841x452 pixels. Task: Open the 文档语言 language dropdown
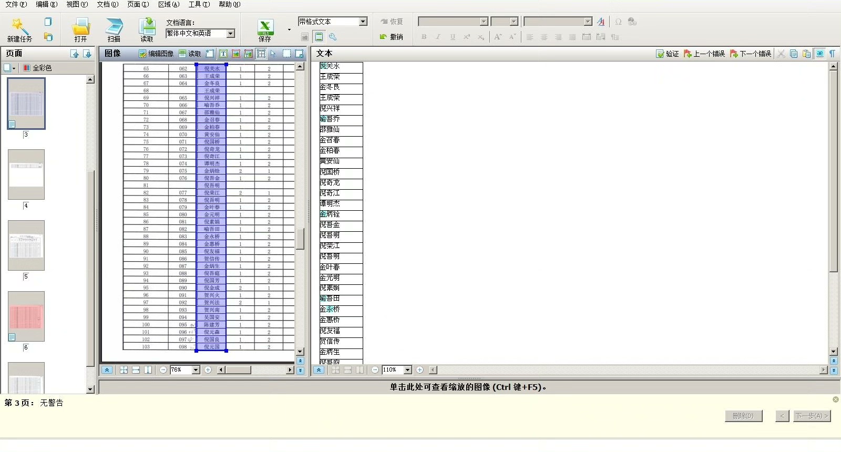tap(230, 33)
